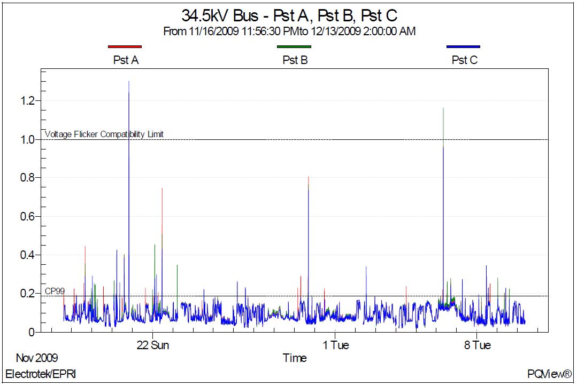Click the date range subtitle text

[x=289, y=31]
